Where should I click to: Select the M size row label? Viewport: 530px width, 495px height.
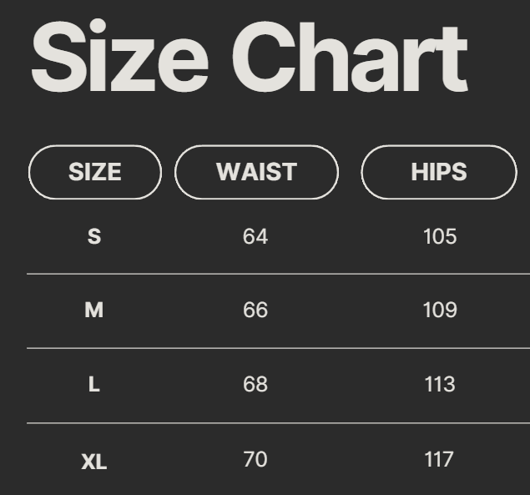coord(94,311)
